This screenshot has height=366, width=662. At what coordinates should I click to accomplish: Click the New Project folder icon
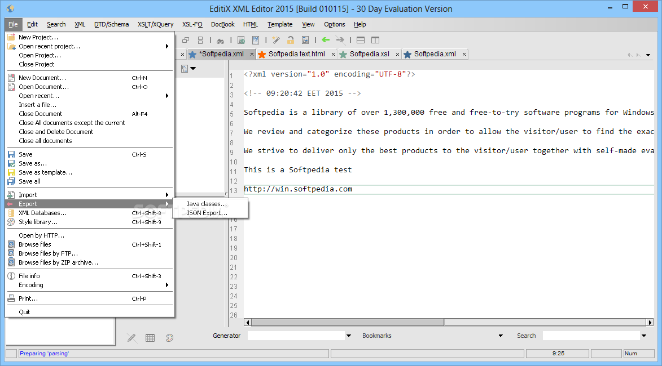click(11, 37)
